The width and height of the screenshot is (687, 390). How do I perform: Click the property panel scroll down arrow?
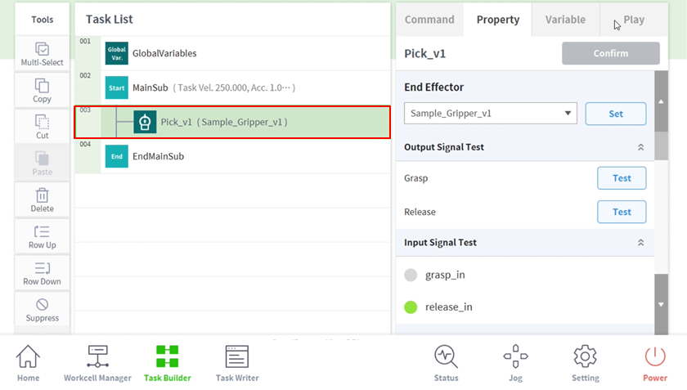(661, 305)
